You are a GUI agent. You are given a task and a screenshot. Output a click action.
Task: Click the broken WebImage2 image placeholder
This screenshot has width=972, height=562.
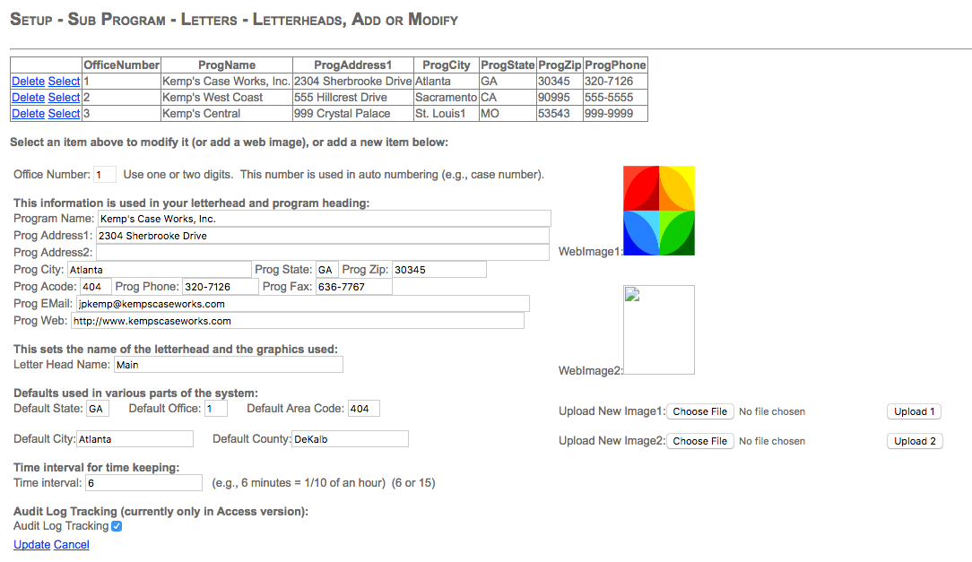[659, 329]
